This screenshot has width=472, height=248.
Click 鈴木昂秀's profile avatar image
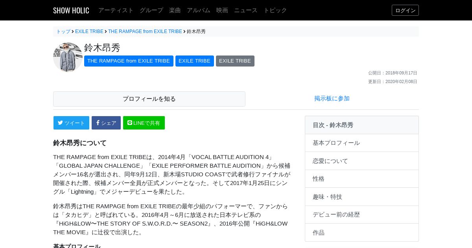(68, 57)
